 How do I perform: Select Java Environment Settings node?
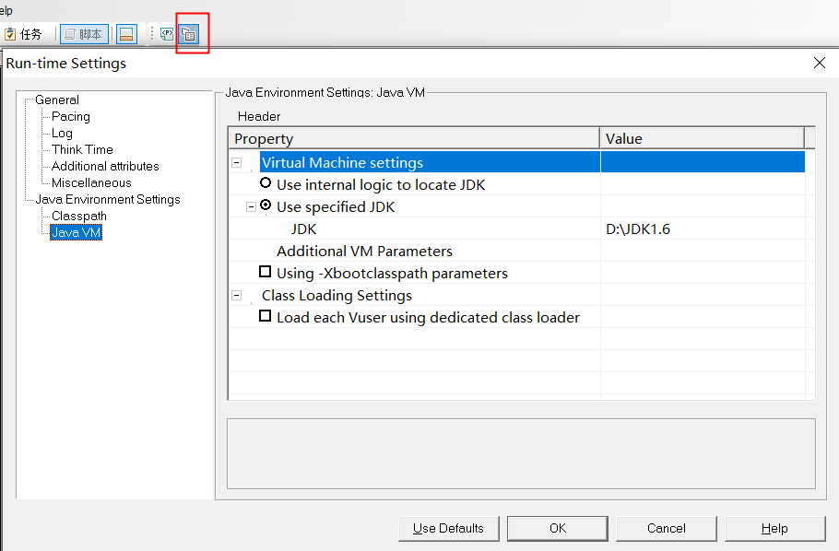108,200
